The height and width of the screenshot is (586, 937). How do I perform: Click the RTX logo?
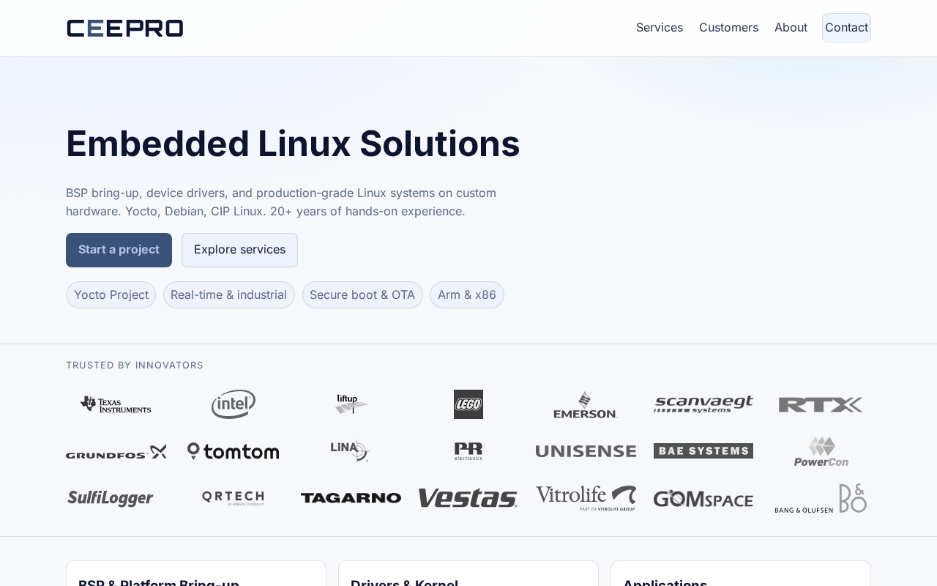[821, 404]
